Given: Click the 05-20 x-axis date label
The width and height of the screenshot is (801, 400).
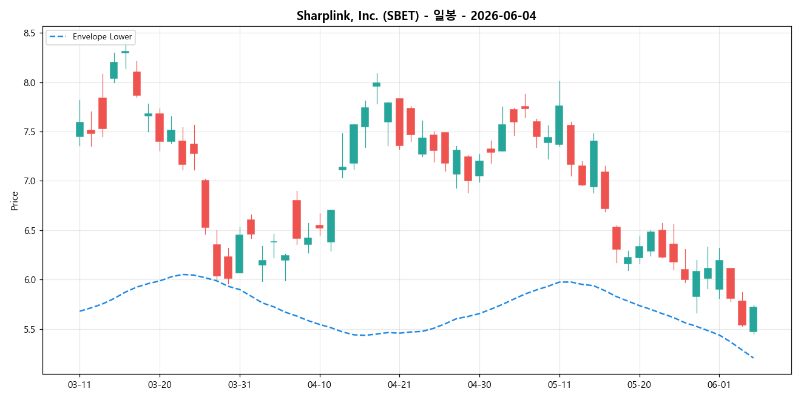Looking at the screenshot, I should [639, 385].
